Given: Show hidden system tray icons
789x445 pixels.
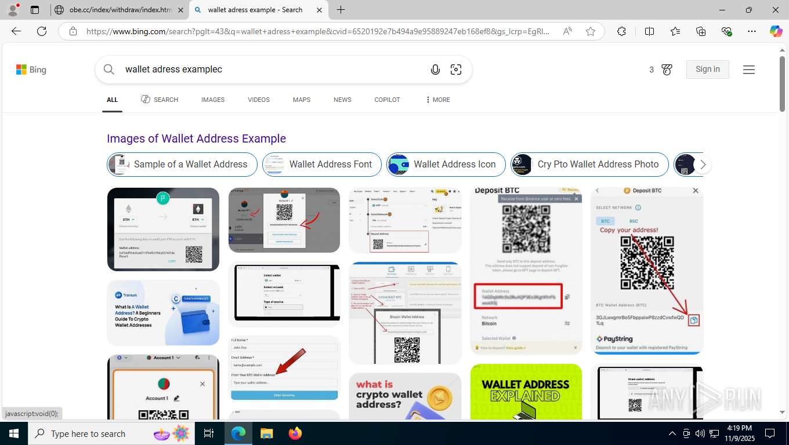Looking at the screenshot, I should [x=672, y=433].
